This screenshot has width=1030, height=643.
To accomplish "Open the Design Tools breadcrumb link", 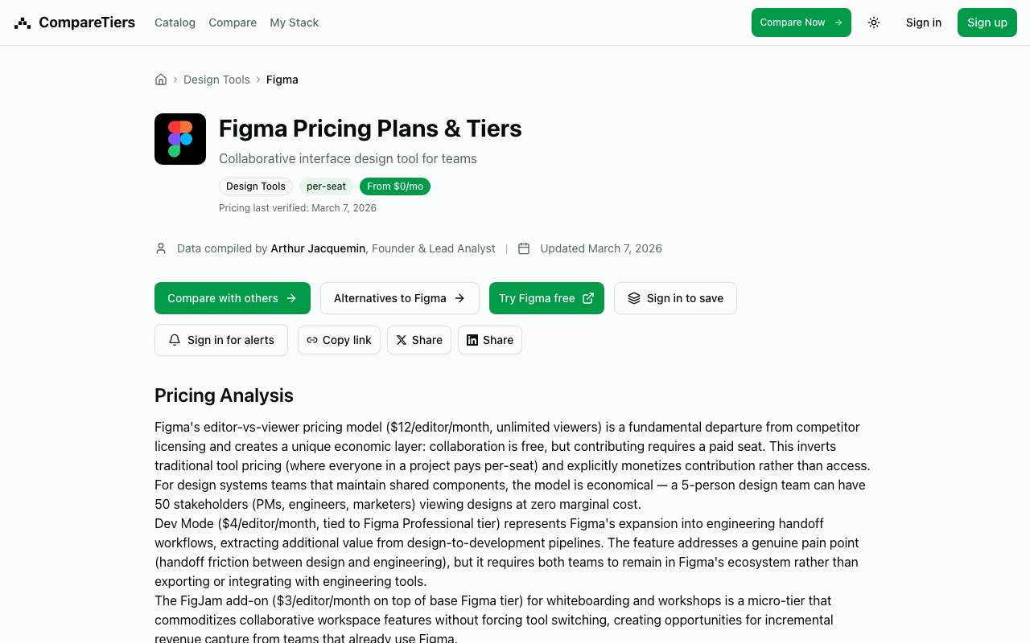I will click(216, 80).
